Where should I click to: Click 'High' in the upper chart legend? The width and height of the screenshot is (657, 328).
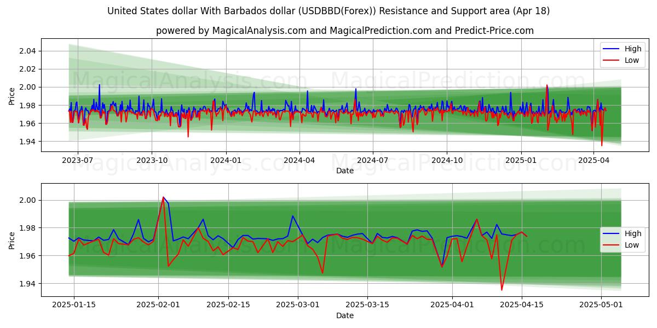[x=633, y=49]
